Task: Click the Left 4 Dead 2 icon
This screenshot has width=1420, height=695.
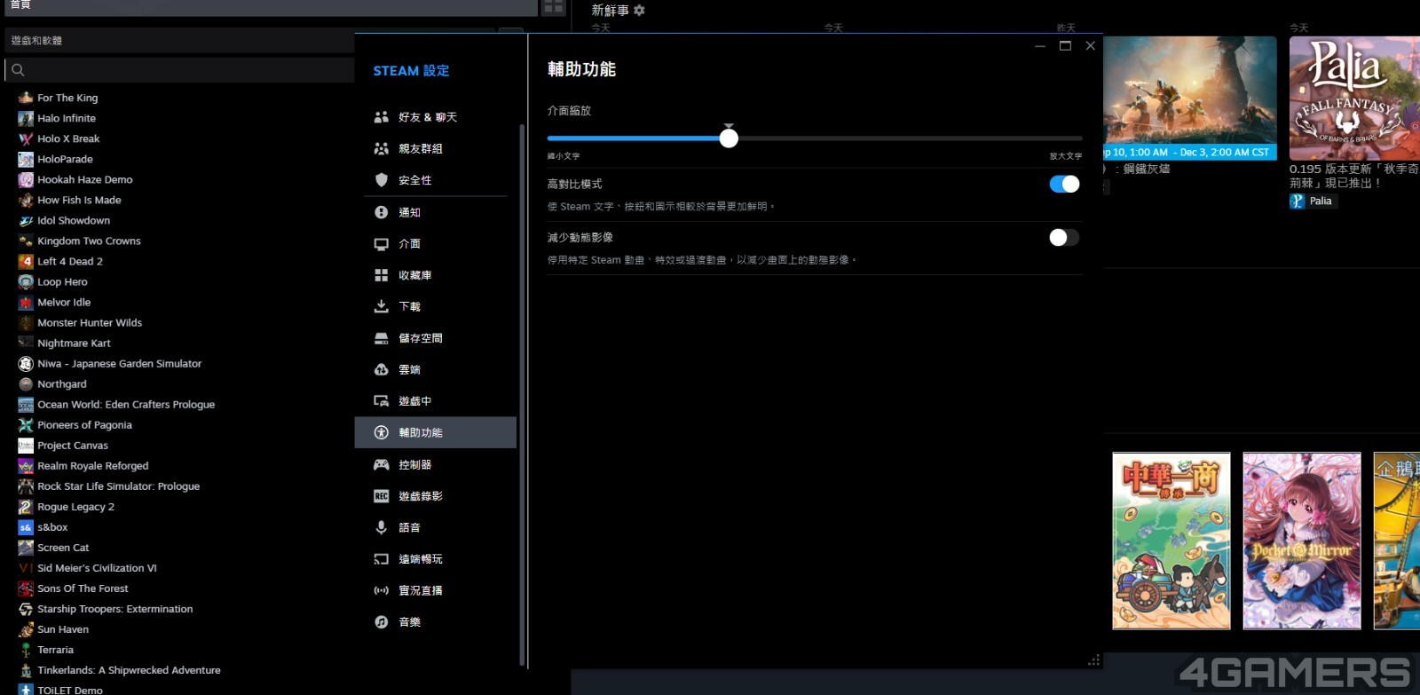Action: click(26, 261)
